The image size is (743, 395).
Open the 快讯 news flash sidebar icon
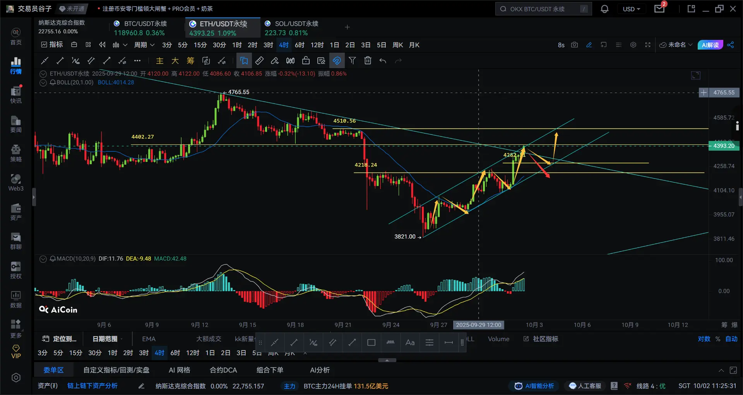pos(16,95)
